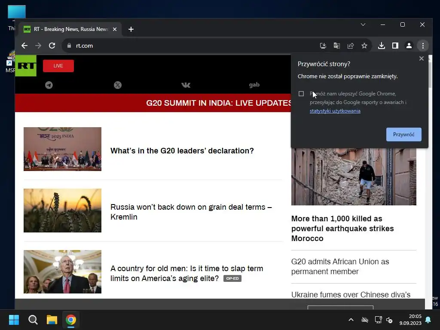Install the page as an app
The width and height of the screenshot is (440, 330).
pyautogui.click(x=323, y=46)
